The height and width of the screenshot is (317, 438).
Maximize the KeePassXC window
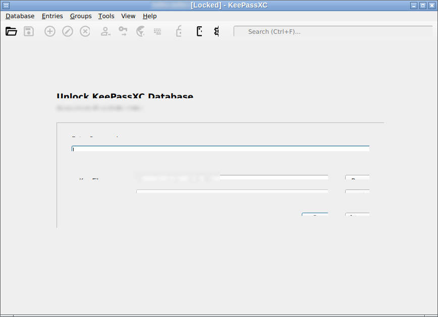[423, 6]
